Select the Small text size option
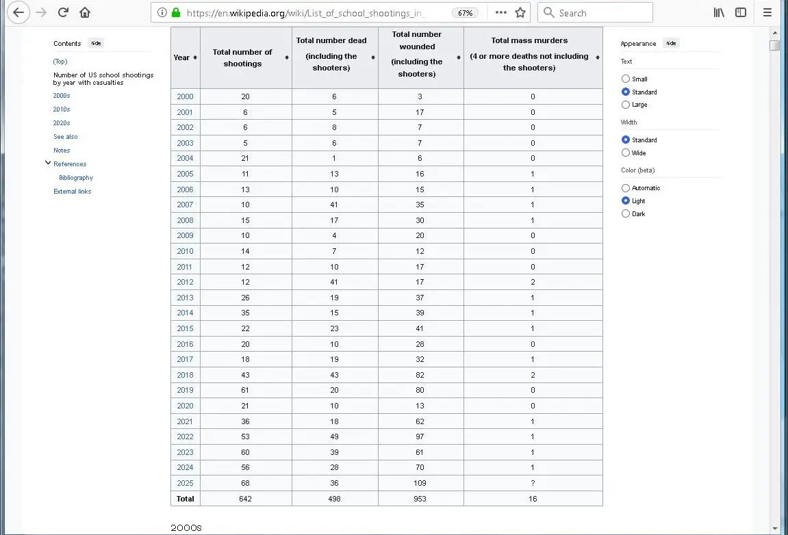The width and height of the screenshot is (788, 535). pos(626,79)
